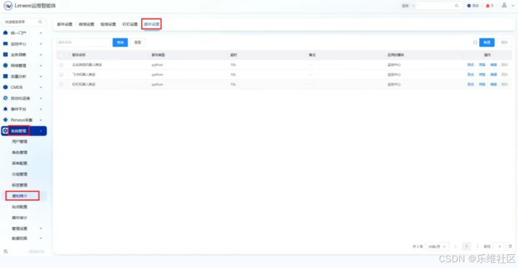Go to previous page arrow in pagination

tap(456, 246)
